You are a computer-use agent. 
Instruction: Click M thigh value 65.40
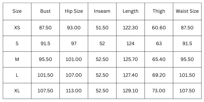pyautogui.click(x=159, y=59)
